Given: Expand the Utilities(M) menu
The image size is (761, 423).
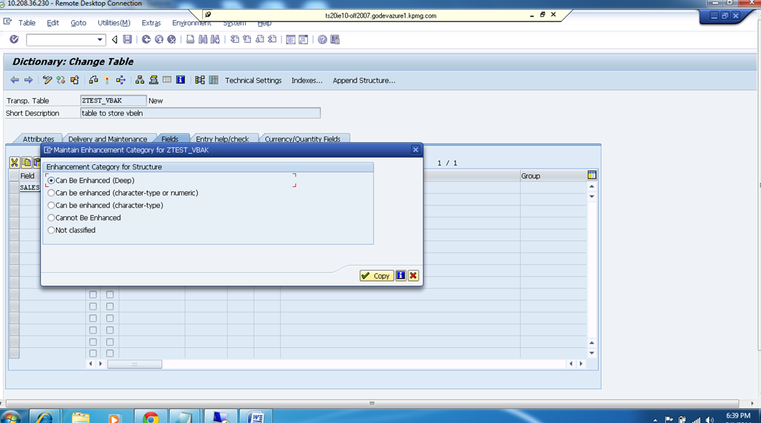Looking at the screenshot, I should (x=113, y=23).
